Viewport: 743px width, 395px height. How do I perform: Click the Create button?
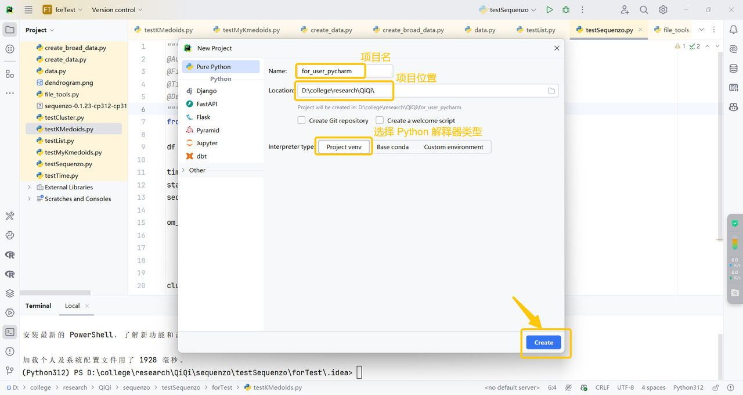[x=543, y=343]
